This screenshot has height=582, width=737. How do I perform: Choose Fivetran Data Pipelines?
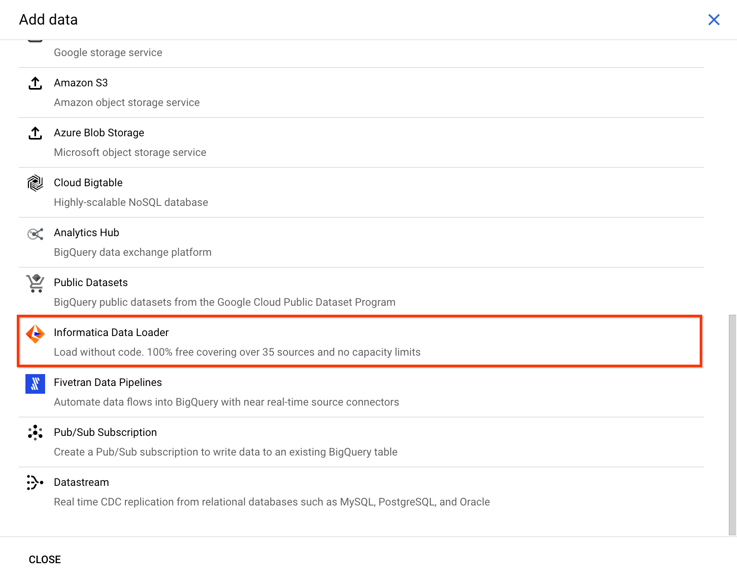click(x=362, y=392)
